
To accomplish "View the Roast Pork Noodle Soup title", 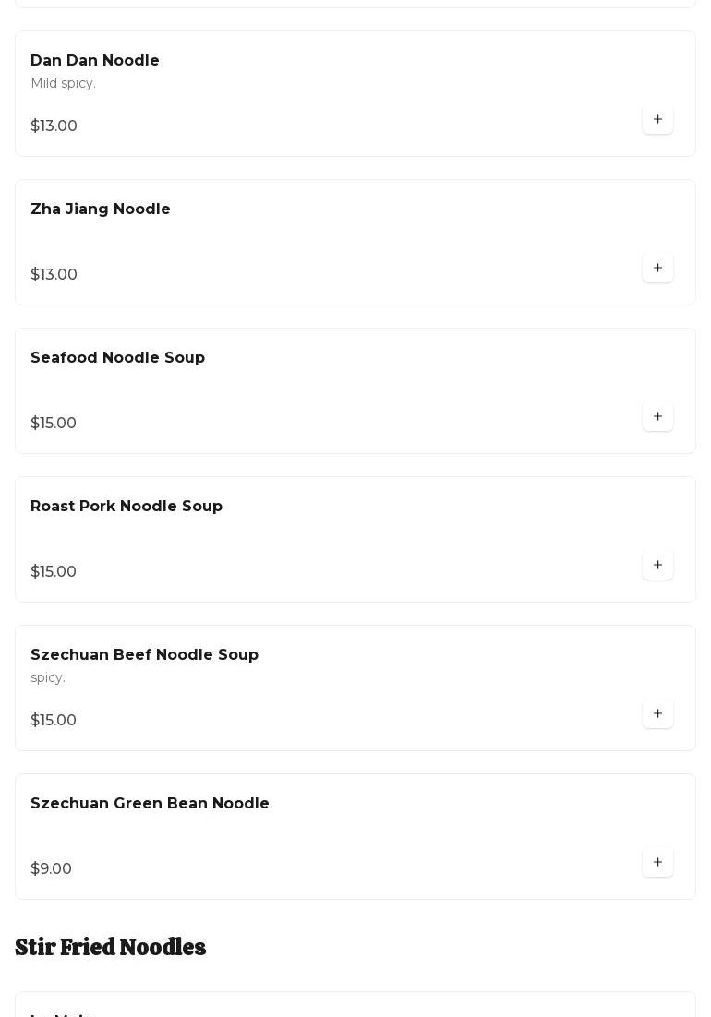I will coord(127,507).
